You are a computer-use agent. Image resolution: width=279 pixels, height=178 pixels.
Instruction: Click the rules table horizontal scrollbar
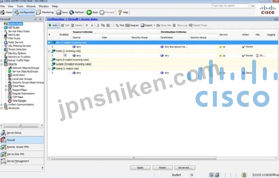(134, 158)
